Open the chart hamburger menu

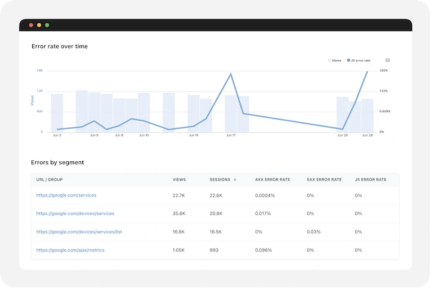pyautogui.click(x=387, y=60)
